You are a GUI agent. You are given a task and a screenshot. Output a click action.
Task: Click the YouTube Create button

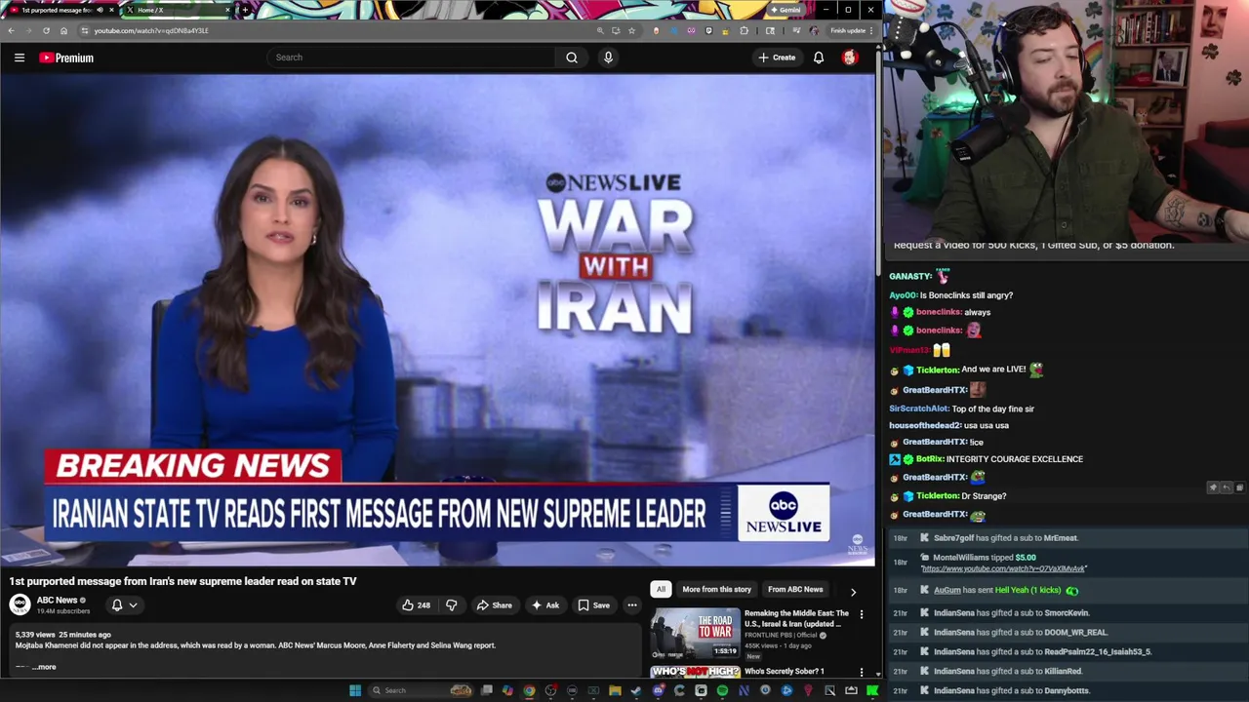coord(777,58)
